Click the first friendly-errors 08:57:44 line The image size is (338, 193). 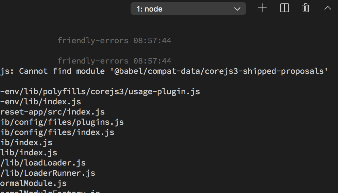click(114, 40)
